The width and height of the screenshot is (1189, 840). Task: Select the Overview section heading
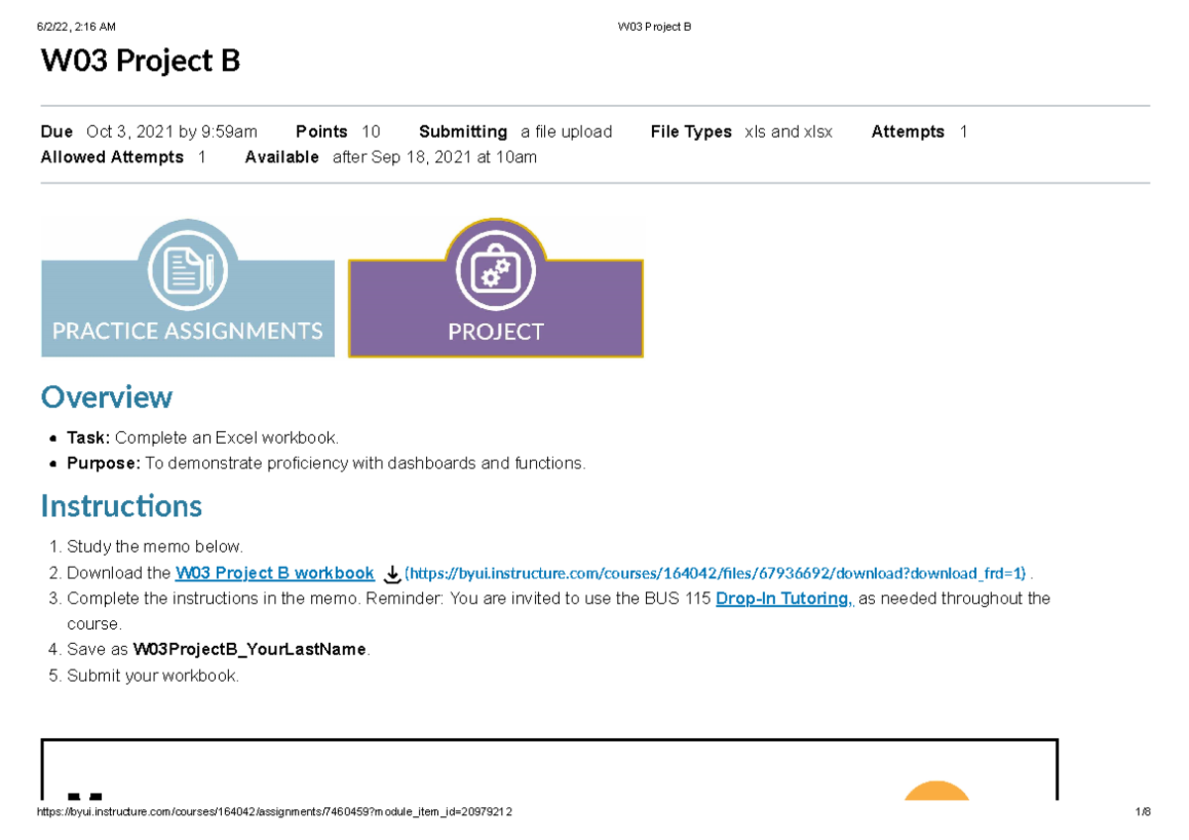[106, 398]
